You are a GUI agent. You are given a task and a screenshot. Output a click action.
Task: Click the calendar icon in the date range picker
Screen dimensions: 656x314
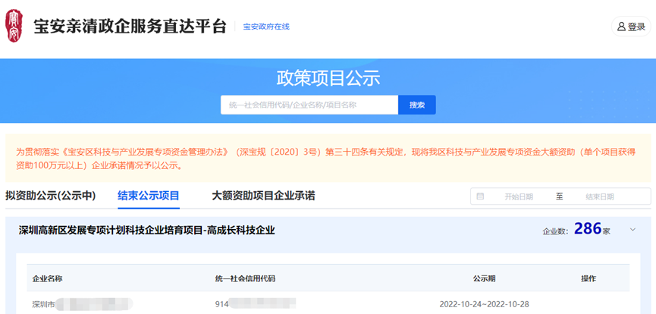[480, 196]
